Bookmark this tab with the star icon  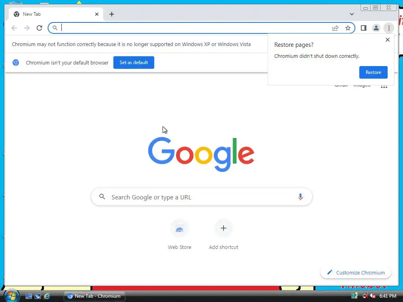pyautogui.click(x=348, y=28)
